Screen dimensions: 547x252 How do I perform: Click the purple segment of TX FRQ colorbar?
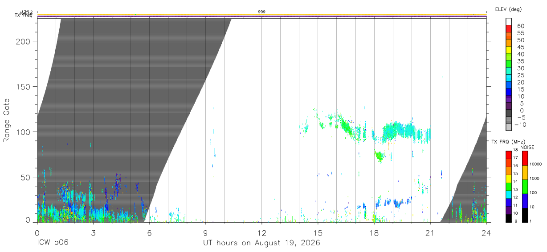(x=509, y=210)
